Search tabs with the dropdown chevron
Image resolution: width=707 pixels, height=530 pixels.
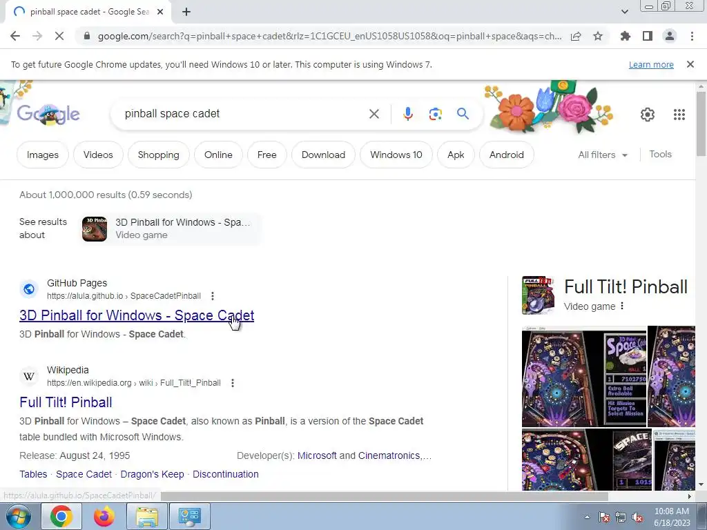624,12
